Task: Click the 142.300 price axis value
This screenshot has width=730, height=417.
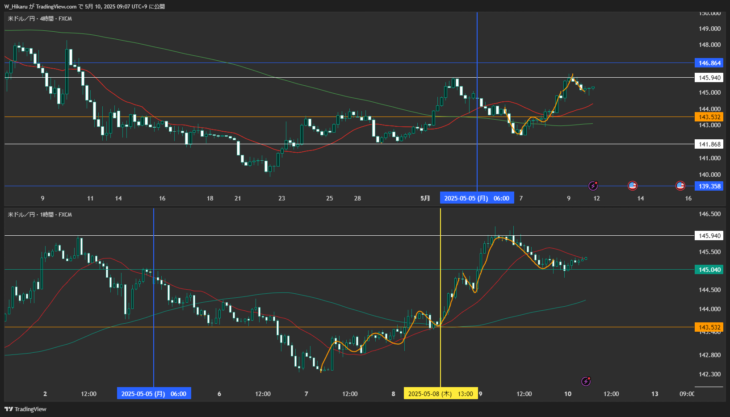Action: tap(709, 374)
